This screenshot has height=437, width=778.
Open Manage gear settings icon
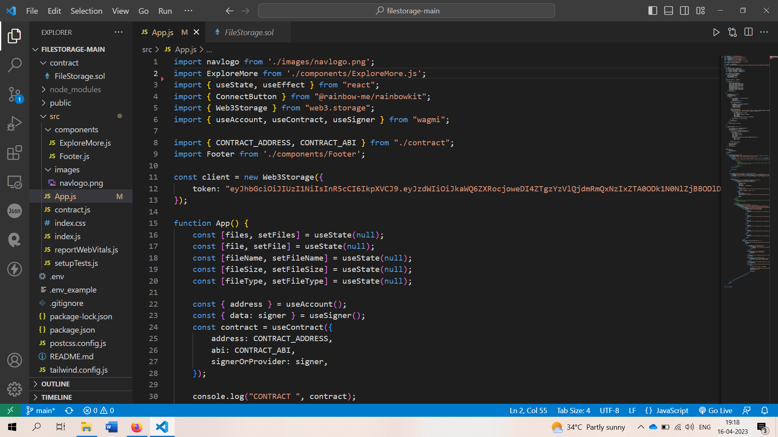[15, 389]
